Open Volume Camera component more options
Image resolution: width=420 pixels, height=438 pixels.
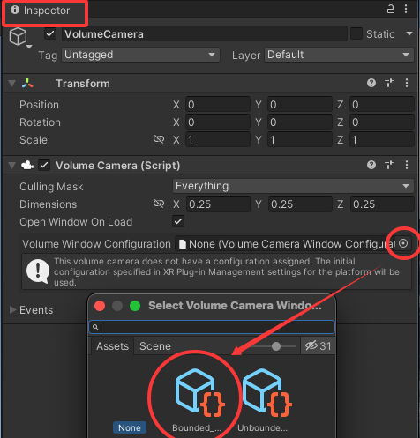pos(407,165)
